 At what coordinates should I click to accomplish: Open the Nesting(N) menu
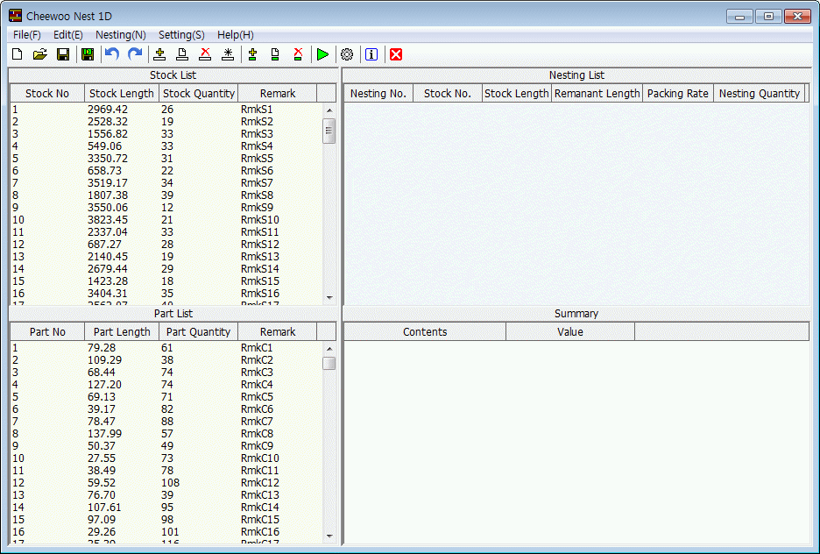click(121, 35)
